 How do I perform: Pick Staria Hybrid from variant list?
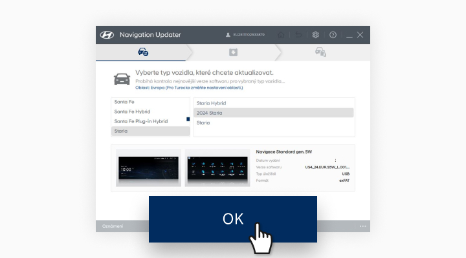tap(274, 103)
